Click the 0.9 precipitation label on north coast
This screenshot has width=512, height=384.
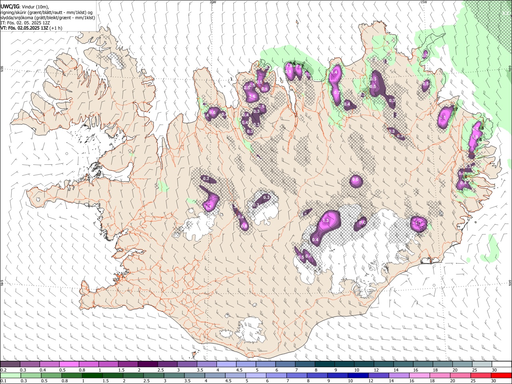[288, 72]
